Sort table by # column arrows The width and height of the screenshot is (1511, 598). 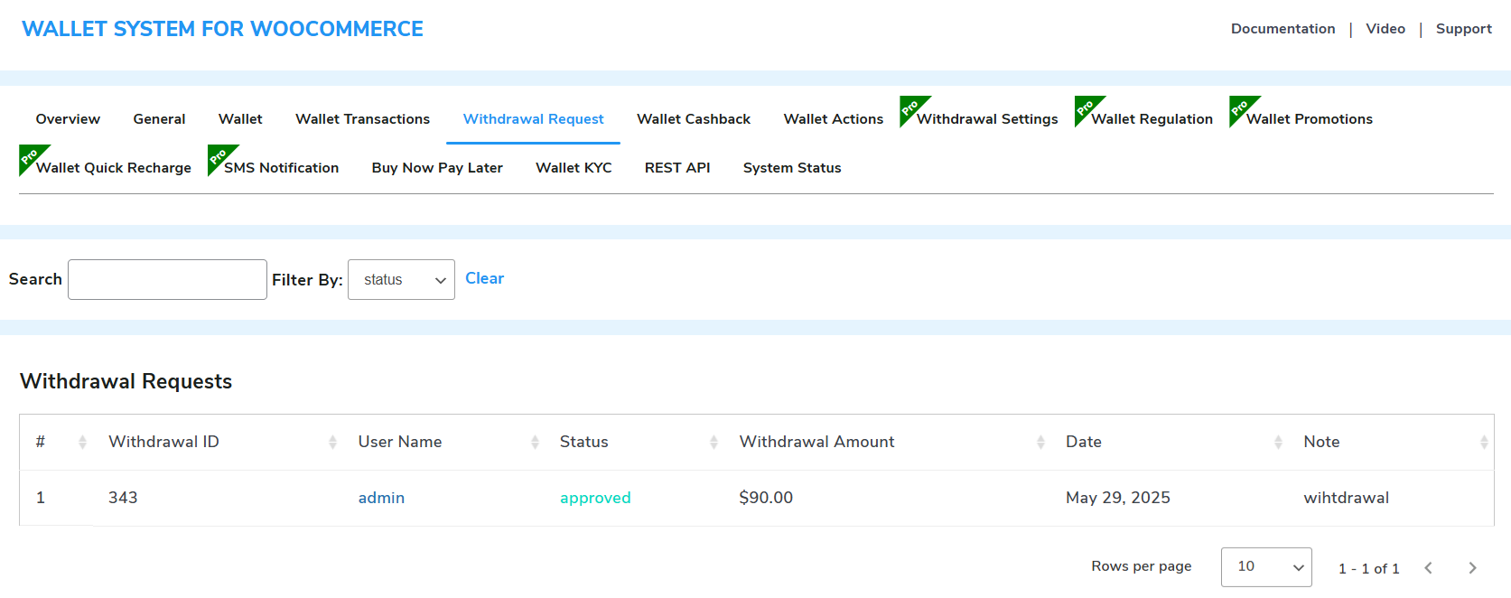tap(82, 443)
